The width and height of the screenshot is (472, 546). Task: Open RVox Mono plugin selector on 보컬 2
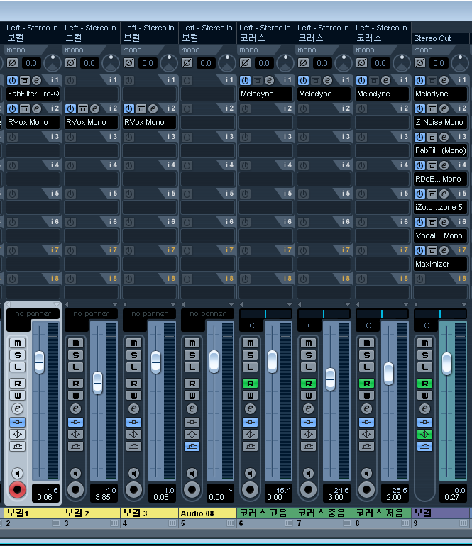point(92,122)
